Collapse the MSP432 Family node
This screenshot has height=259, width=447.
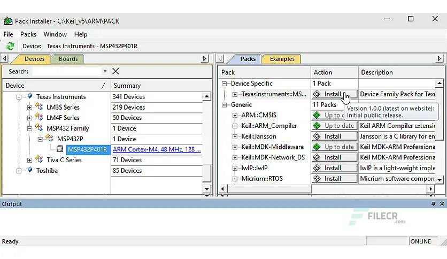[x=29, y=128]
